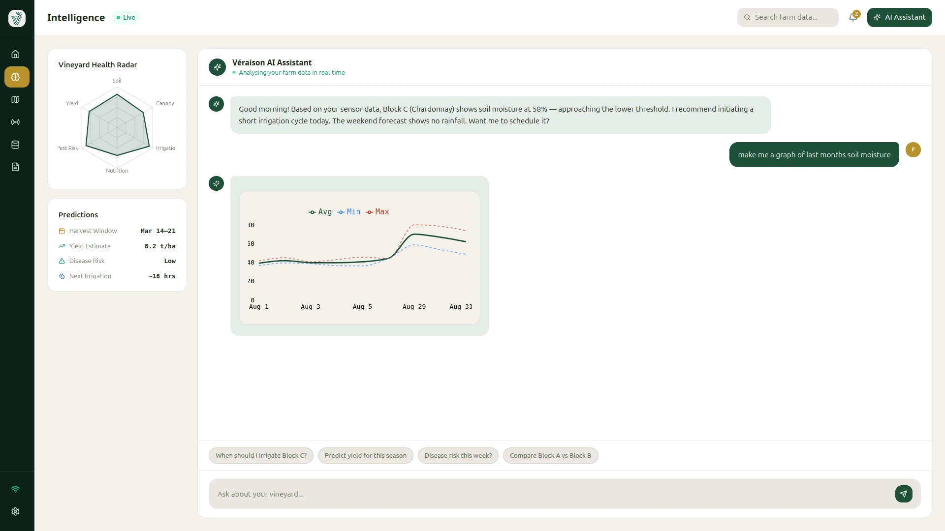Click the "Good morning" assistant message
Viewport: 945px width, 531px height.
501,115
